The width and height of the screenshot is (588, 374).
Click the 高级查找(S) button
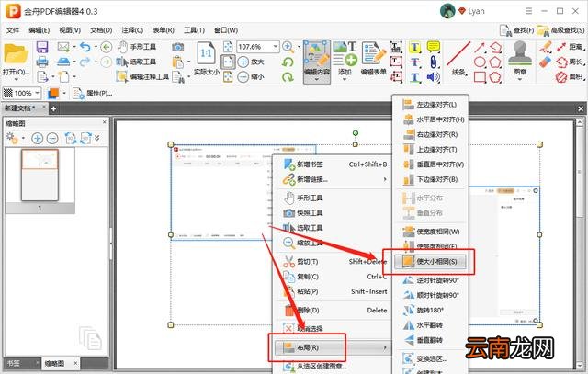pos(560,30)
